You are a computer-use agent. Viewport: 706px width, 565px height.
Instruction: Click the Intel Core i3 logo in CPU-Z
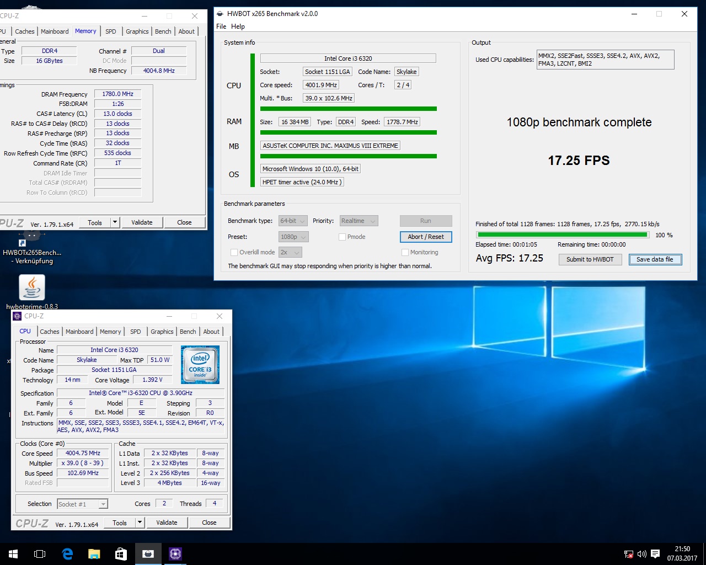point(200,365)
